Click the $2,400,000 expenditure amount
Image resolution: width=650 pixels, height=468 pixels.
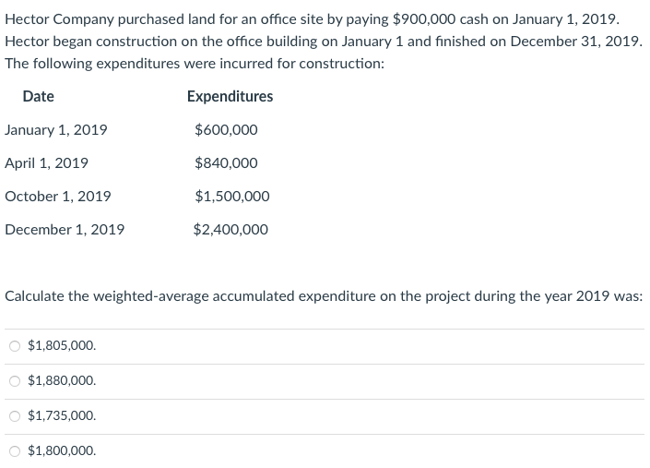pyautogui.click(x=231, y=230)
